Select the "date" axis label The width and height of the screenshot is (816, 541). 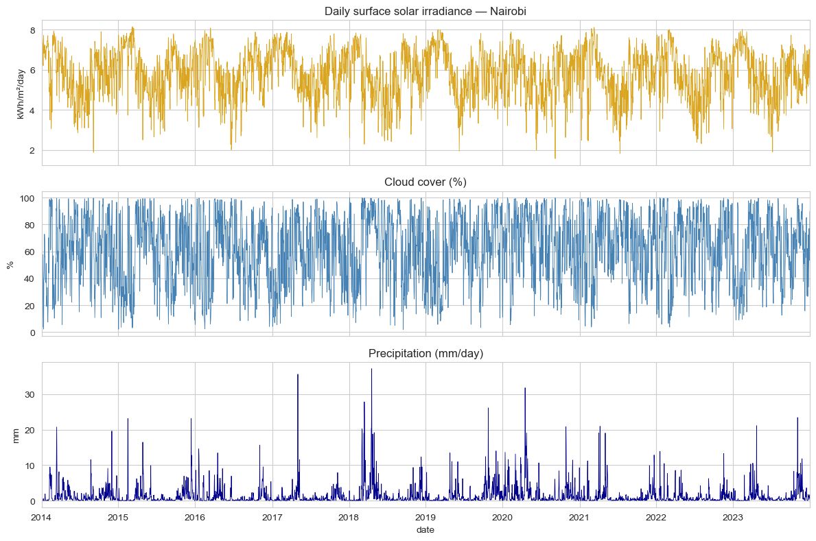[x=426, y=529]
